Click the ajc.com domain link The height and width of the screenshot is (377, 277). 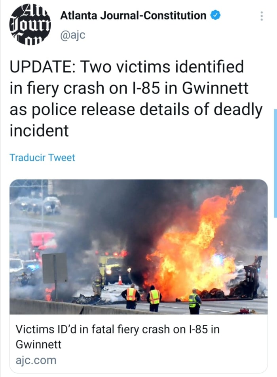[x=36, y=360]
